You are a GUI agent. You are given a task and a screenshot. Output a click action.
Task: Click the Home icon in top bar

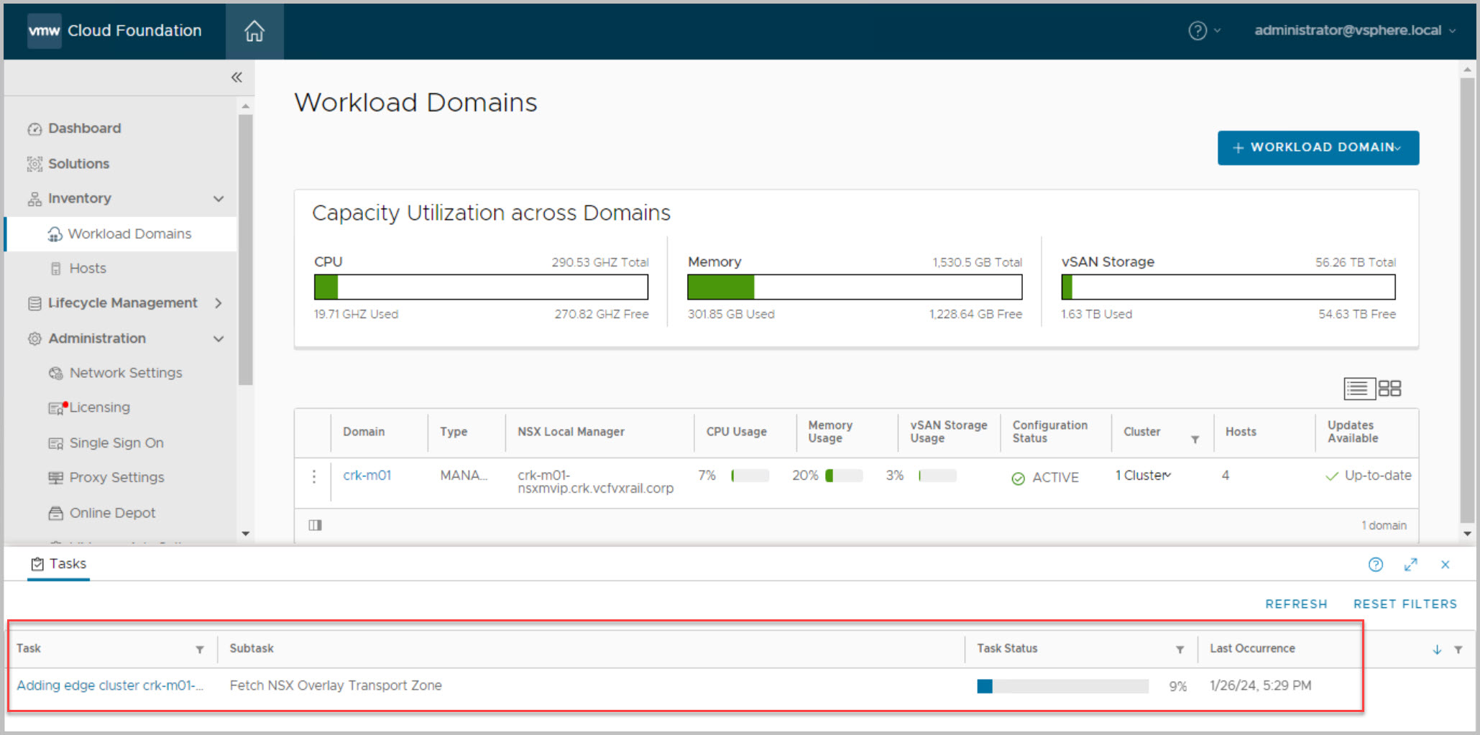tap(254, 31)
